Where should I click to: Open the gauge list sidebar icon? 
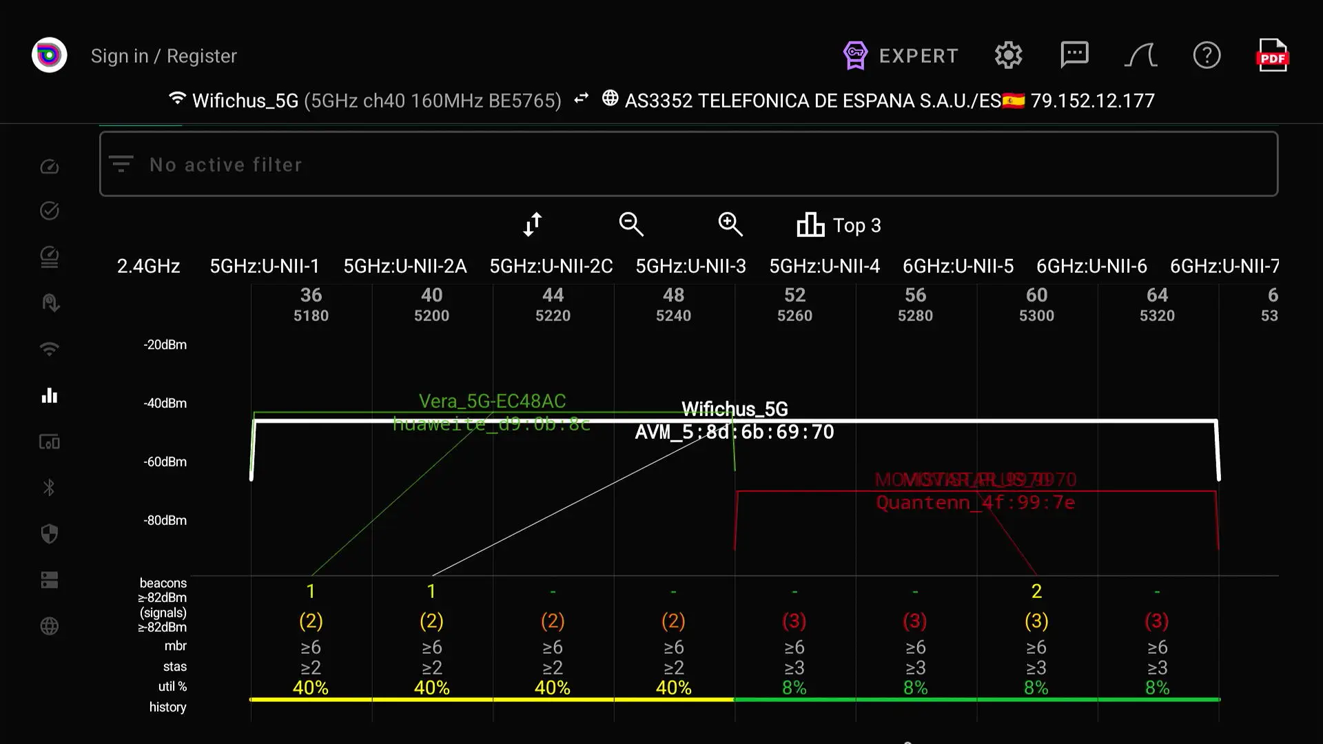49,257
